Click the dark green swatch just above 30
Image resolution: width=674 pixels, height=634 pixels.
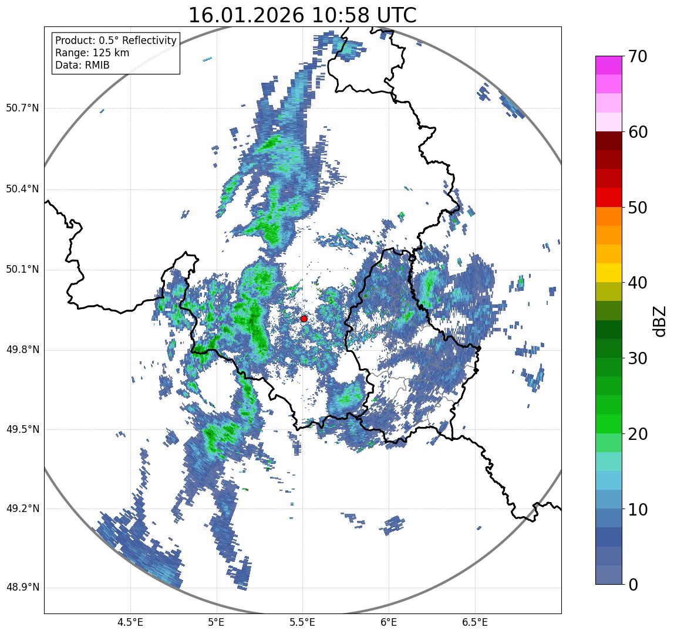pos(609,349)
